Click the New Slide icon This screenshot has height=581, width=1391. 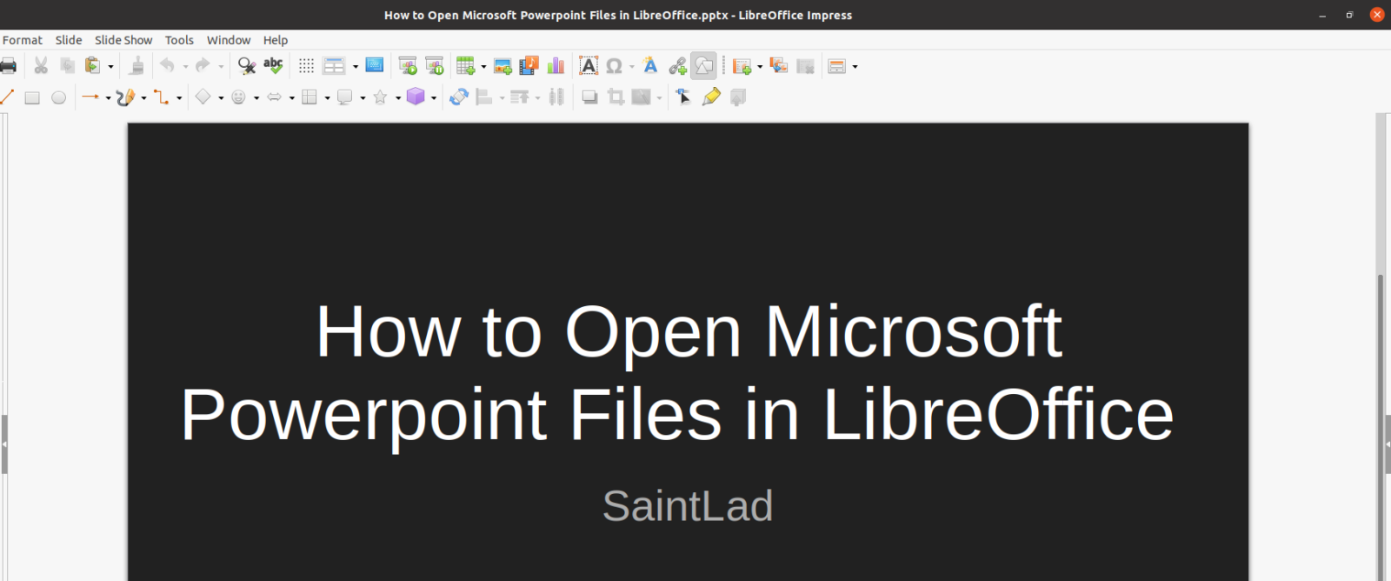click(742, 66)
